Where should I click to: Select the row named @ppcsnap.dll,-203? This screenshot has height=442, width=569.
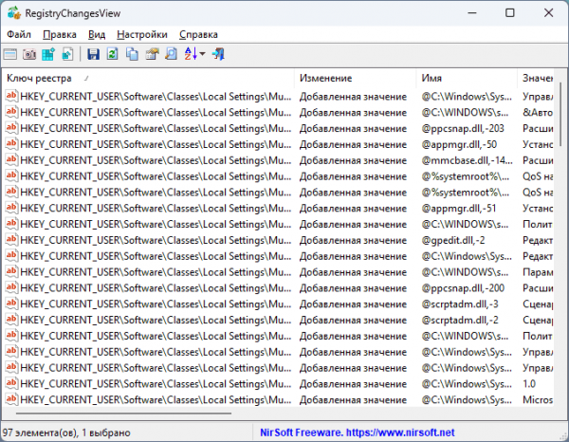(278, 128)
